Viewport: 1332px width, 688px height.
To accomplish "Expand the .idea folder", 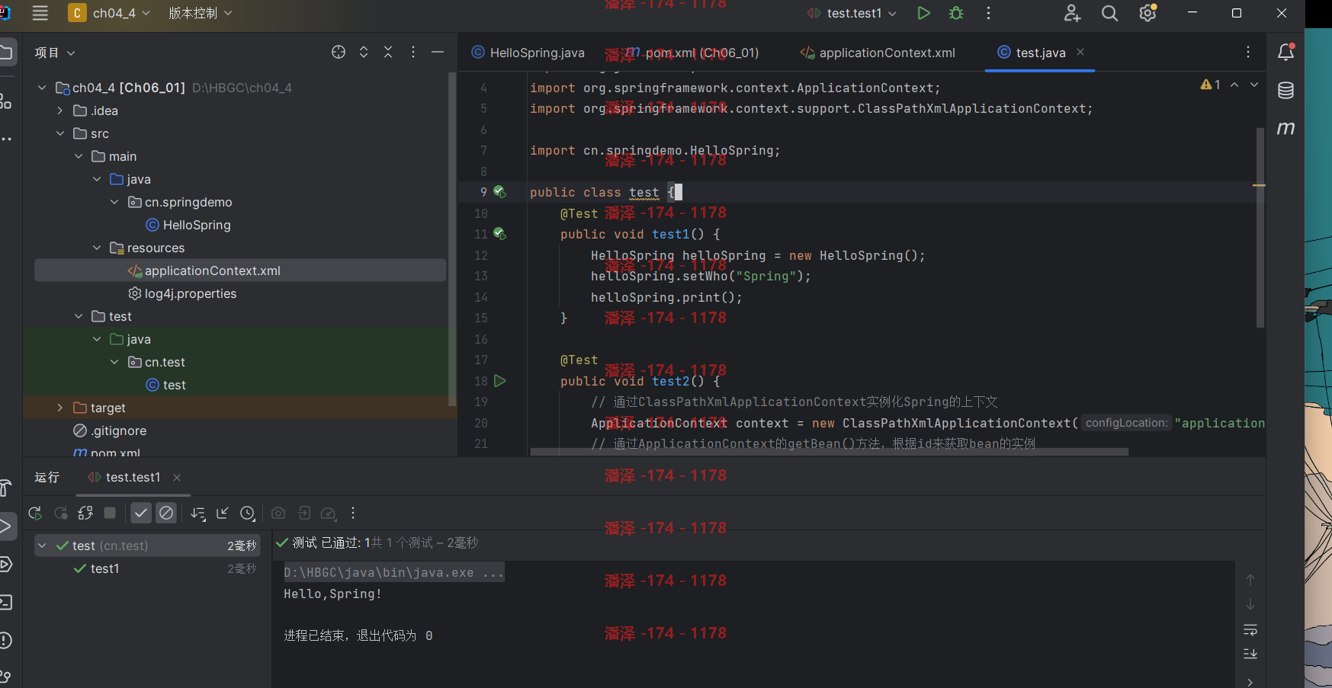I will click(x=60, y=110).
